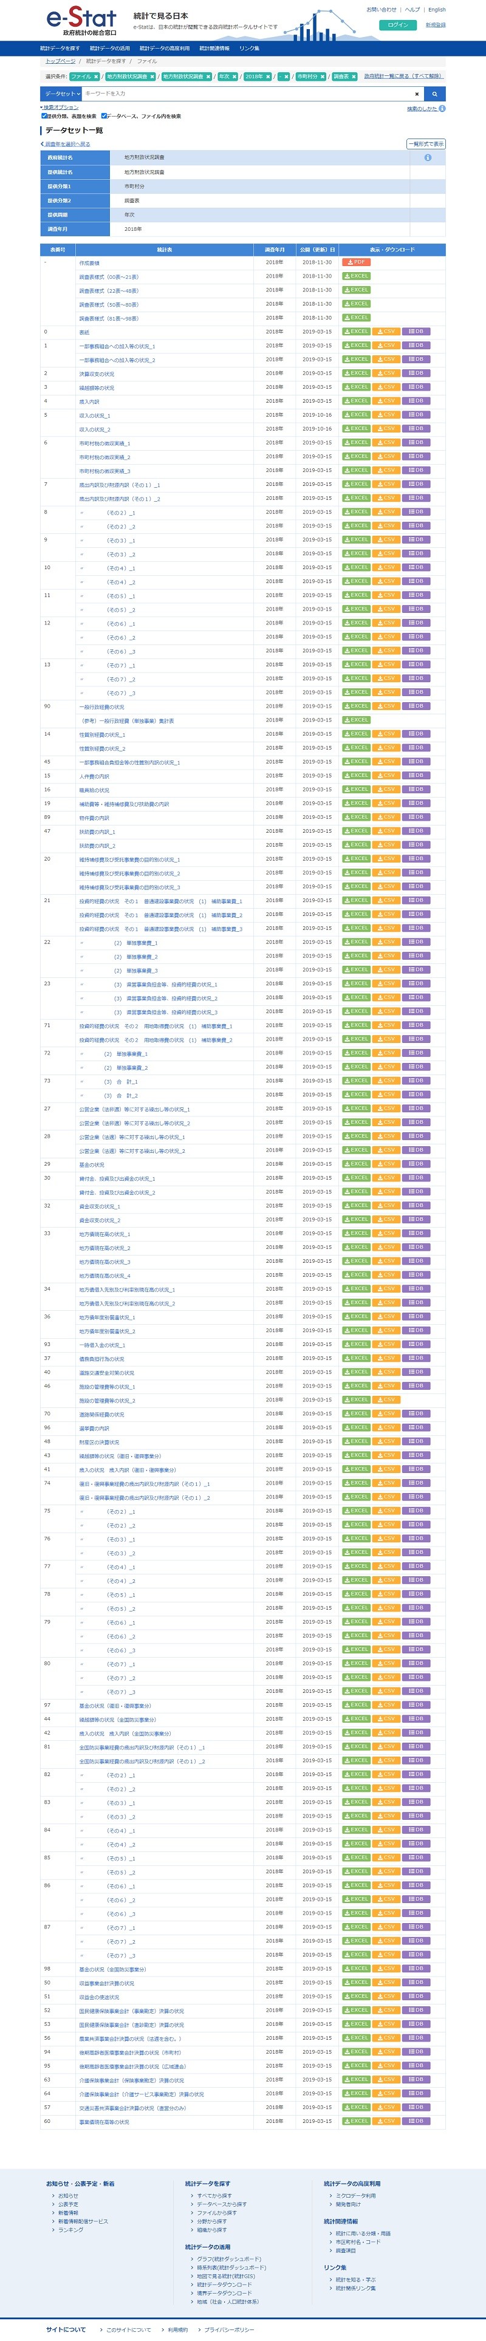486x2341 pixels.
Task: Open 性質別経費の状況_1 table link
Action: [101, 734]
